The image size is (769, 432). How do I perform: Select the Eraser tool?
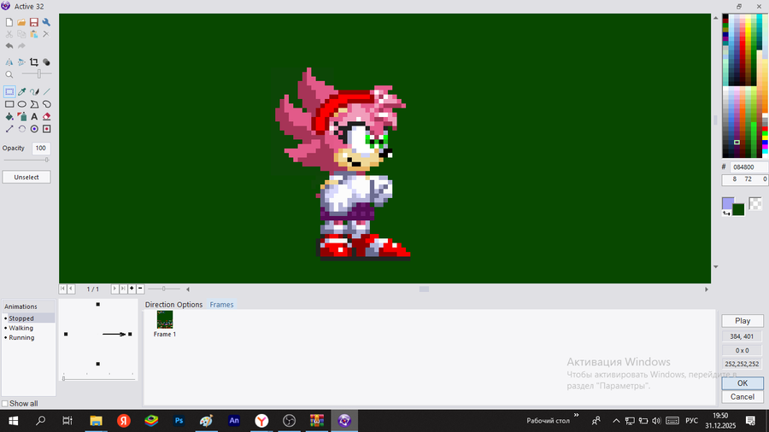[47, 117]
